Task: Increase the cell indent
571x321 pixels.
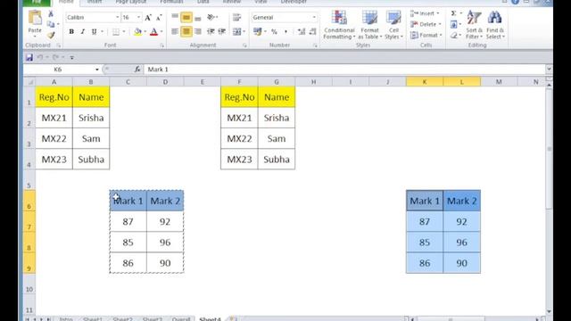Action: [222, 32]
